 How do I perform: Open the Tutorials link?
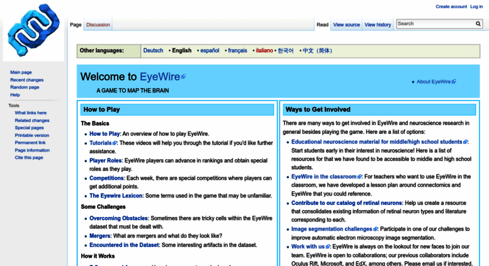pyautogui.click(x=101, y=143)
